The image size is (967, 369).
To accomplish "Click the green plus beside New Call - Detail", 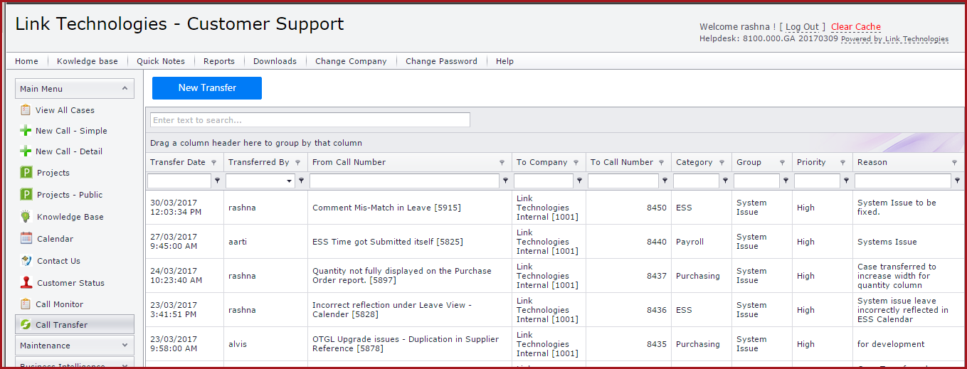I will click(x=26, y=151).
